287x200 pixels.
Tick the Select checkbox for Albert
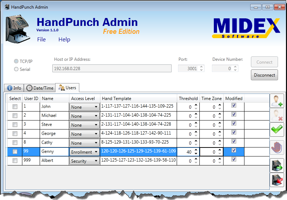click(15, 160)
